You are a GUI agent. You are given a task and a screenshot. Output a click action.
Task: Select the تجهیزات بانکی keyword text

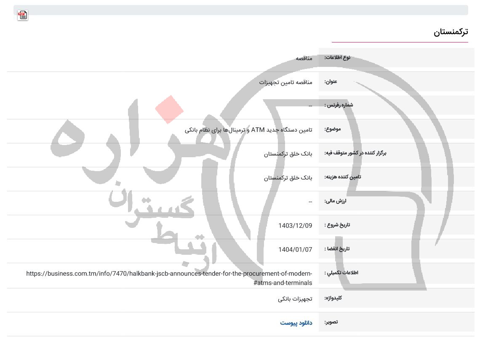[295, 299]
